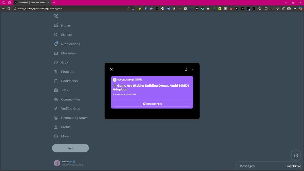
Task: Open Browser essentials heart icon
Action: click(x=277, y=8)
